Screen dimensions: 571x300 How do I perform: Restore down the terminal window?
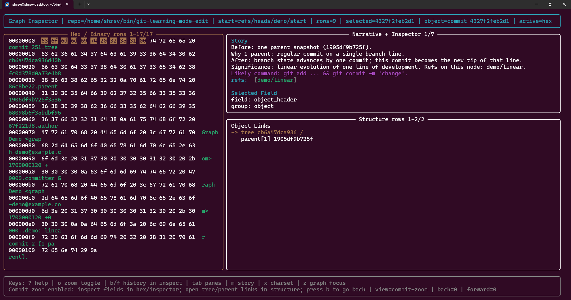coord(550,4)
